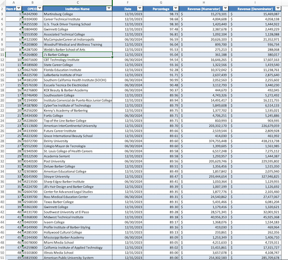This screenshot has height=260, width=288.
Task: Select the cell 'Career Technical Institute'
Action: click(77, 19)
